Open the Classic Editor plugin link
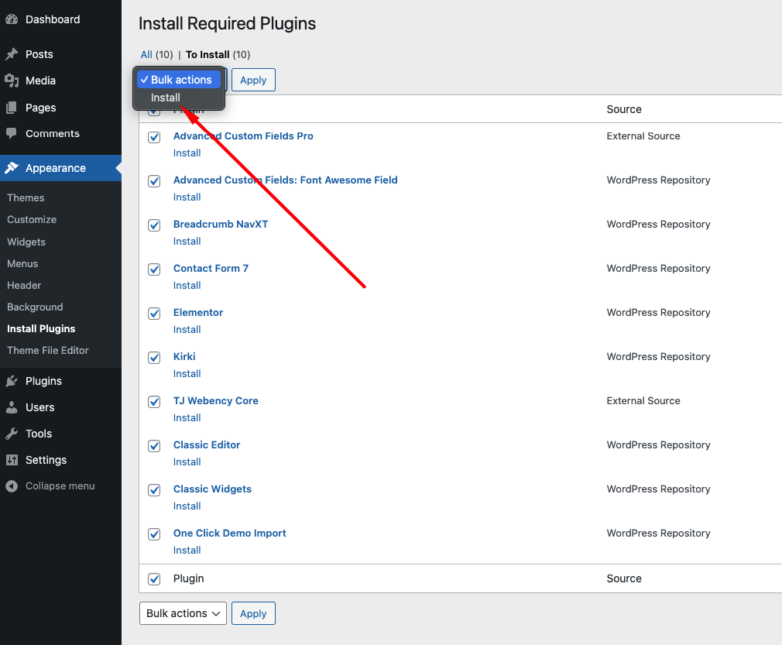This screenshot has width=782, height=645. tap(207, 445)
